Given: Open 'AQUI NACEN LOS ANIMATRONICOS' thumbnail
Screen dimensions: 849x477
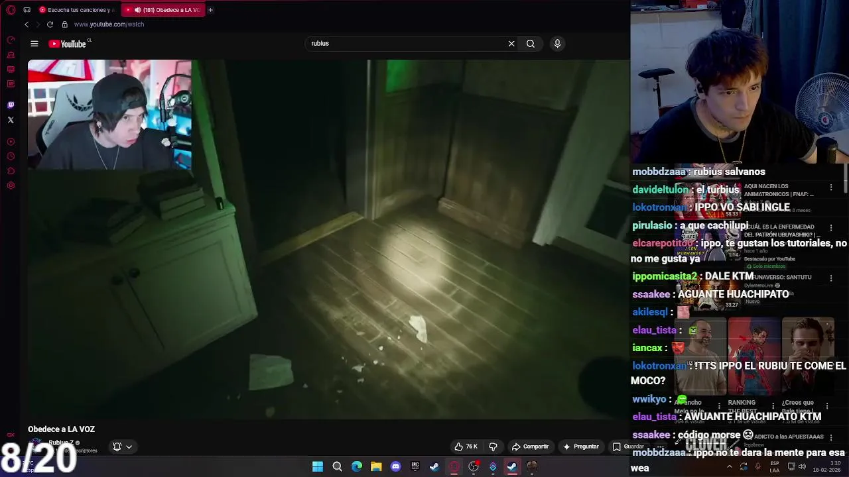Looking at the screenshot, I should tap(708, 199).
